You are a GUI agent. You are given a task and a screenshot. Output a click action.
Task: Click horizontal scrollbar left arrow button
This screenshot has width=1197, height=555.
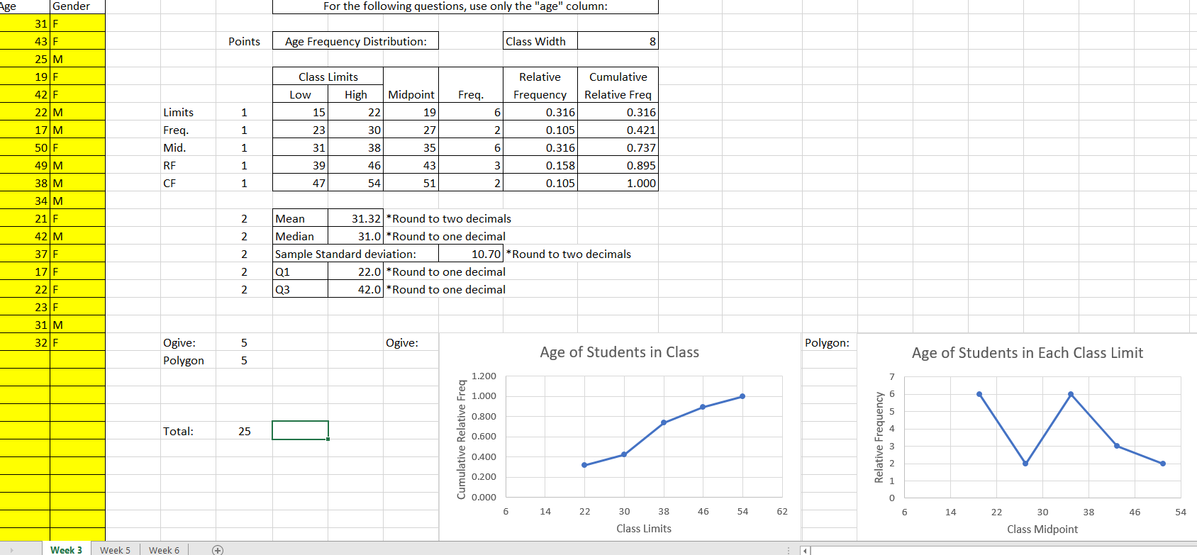804,550
